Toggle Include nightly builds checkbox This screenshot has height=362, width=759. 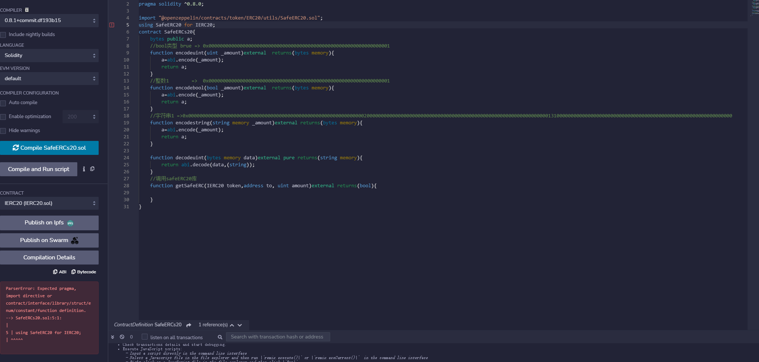coord(3,35)
